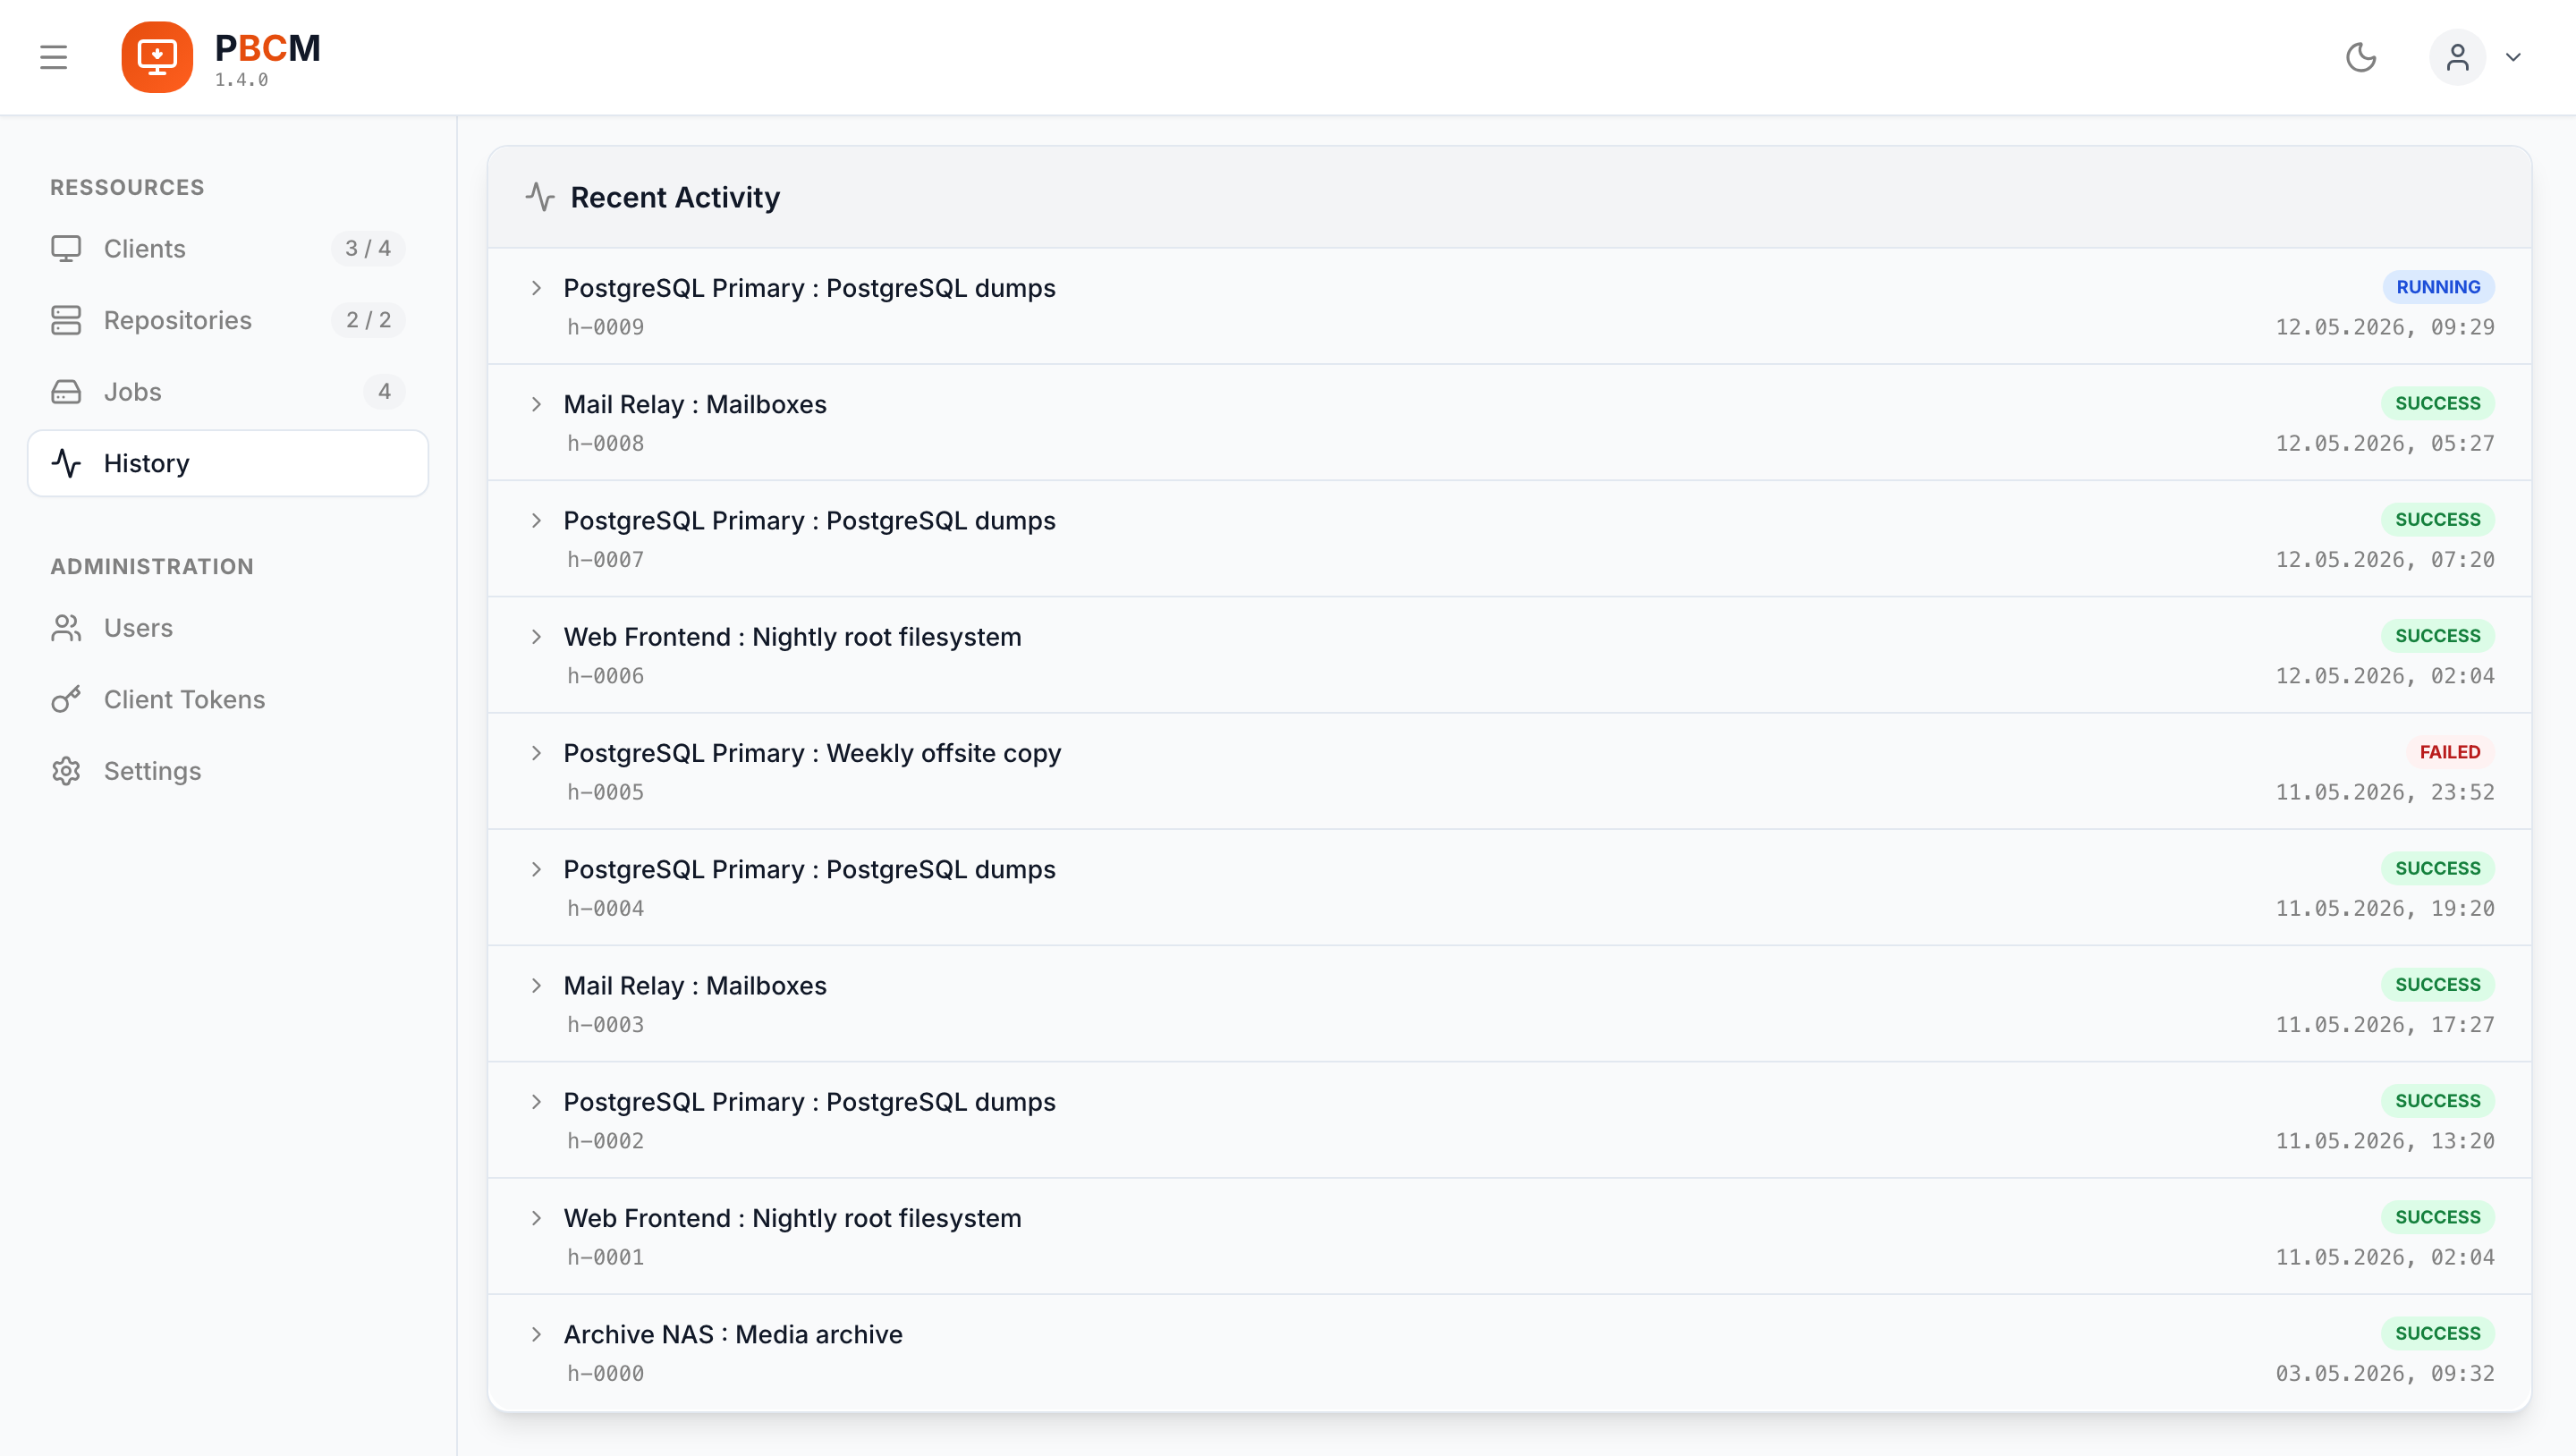Expand entry h-0001 Web Frontend chevron
2576x1456 pixels.
point(537,1218)
